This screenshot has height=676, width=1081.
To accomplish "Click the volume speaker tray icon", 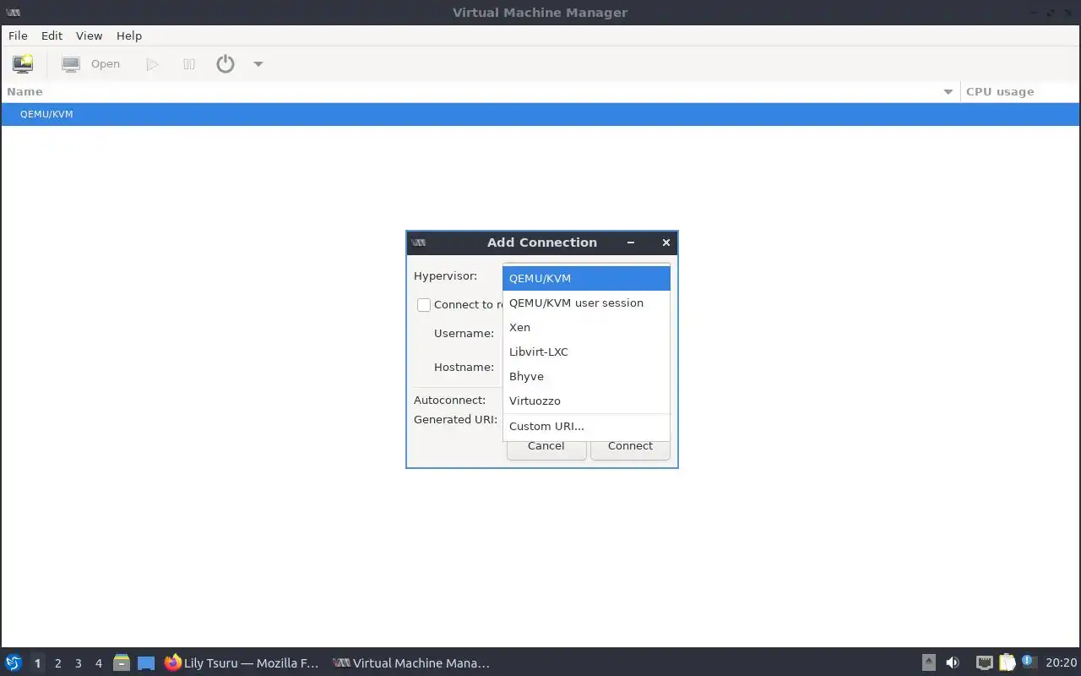I will (953, 663).
